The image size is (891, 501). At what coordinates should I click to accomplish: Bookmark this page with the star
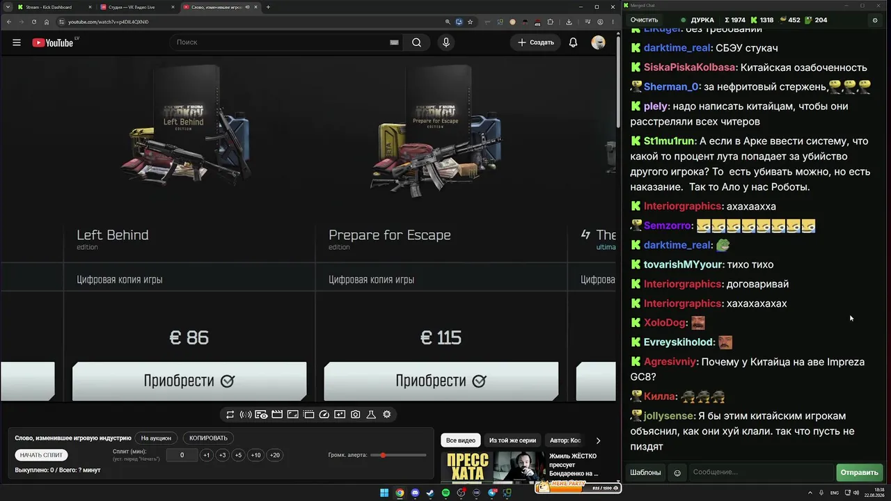[x=471, y=22]
